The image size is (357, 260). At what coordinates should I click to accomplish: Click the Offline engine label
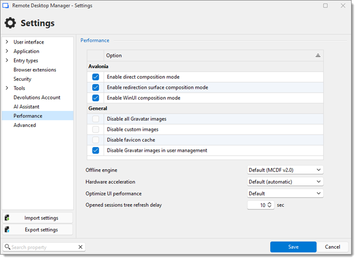(x=101, y=170)
